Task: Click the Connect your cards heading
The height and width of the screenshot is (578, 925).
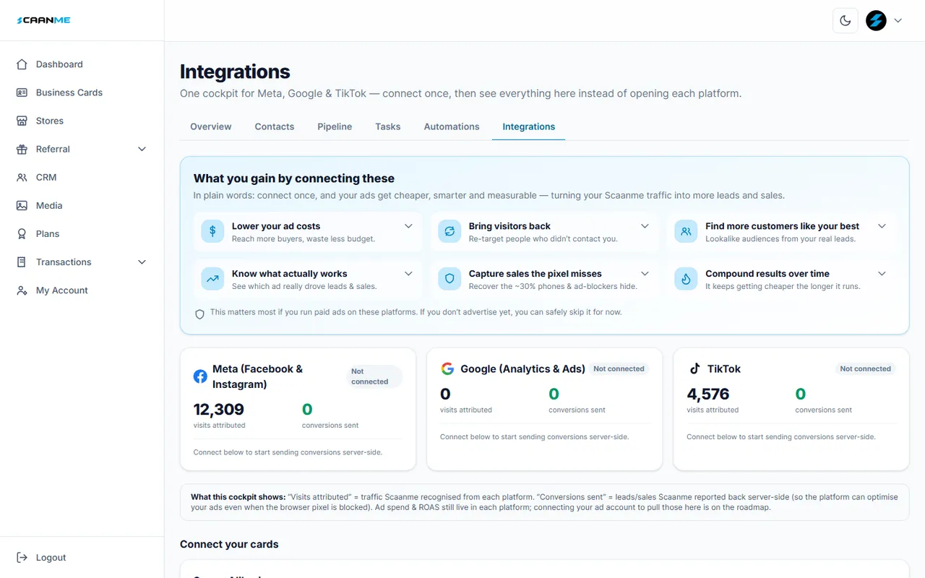Action: (x=229, y=544)
